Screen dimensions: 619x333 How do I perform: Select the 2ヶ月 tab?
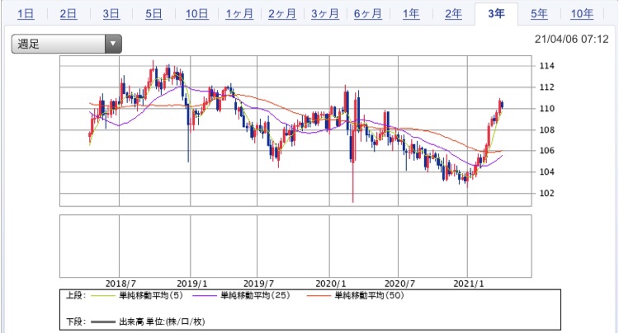tap(282, 14)
